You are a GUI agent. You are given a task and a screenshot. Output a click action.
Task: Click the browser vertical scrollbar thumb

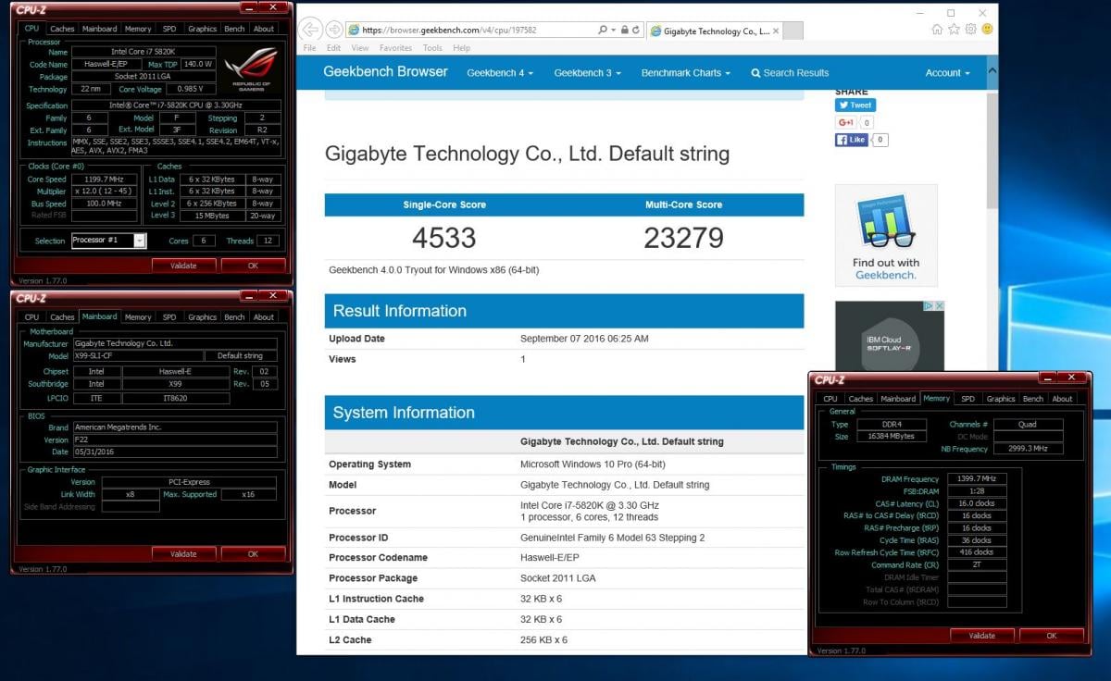[992, 150]
